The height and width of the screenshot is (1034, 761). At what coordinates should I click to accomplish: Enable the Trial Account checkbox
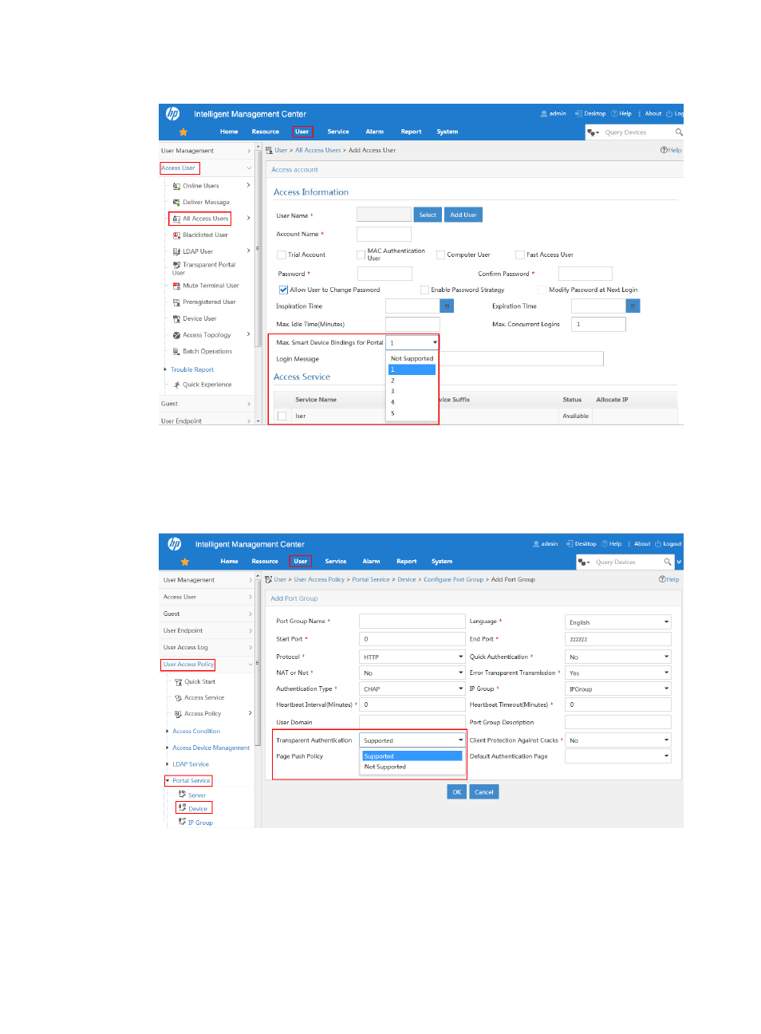(282, 255)
